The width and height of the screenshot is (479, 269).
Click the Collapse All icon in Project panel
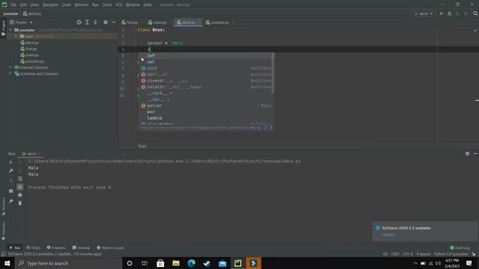coord(95,22)
